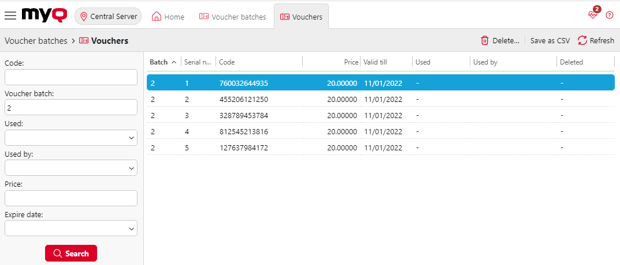Expand the Used by dropdown filter
The width and height of the screenshot is (620, 265).
pos(70,168)
